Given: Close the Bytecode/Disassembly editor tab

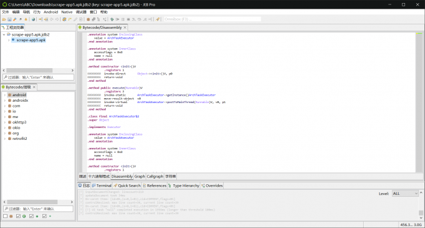Looking at the screenshot, I should (x=125, y=27).
